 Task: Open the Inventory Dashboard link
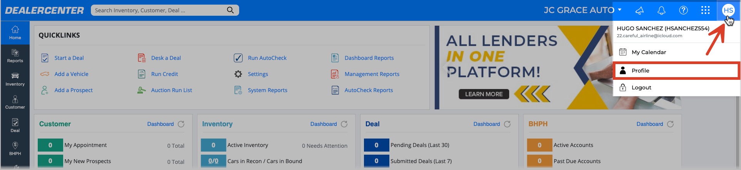324,124
